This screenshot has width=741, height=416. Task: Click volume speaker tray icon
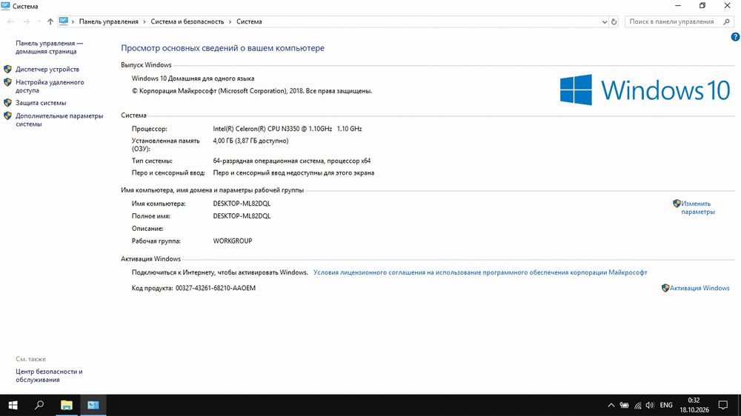pyautogui.click(x=650, y=405)
